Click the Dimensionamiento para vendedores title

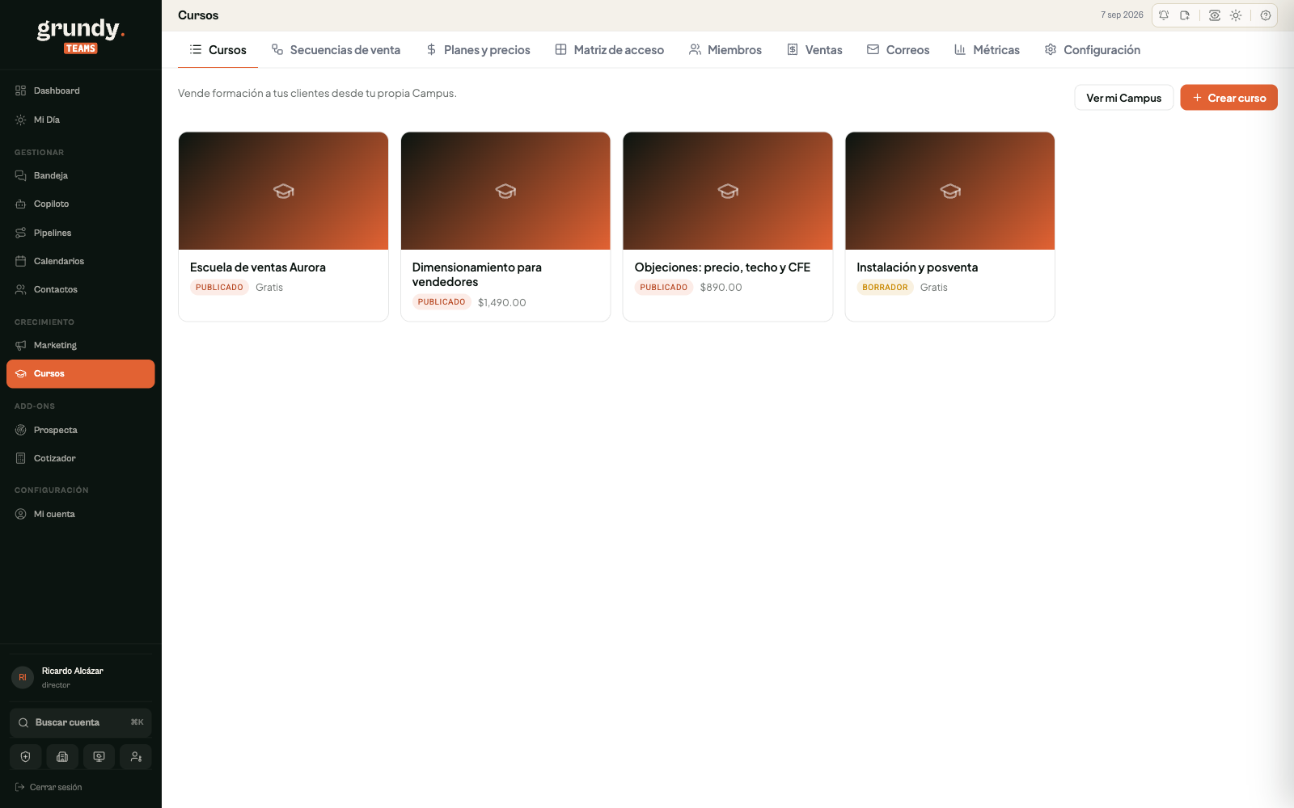[477, 275]
